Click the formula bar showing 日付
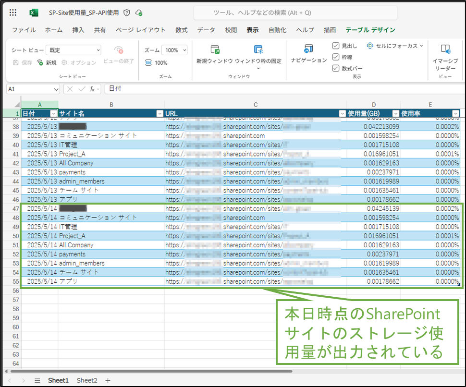 (284, 89)
